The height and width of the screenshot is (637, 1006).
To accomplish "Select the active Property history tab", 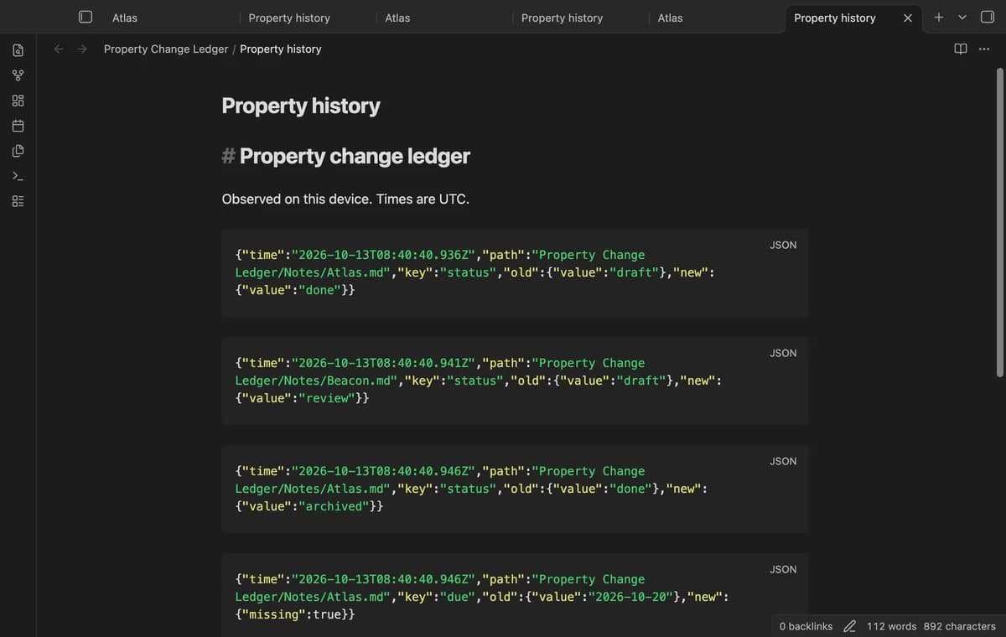I will click(x=835, y=18).
